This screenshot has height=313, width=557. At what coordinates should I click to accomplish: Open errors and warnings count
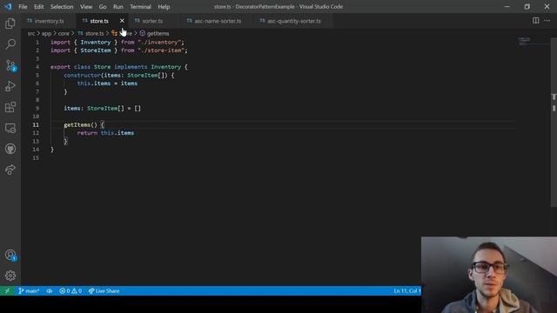pos(70,290)
